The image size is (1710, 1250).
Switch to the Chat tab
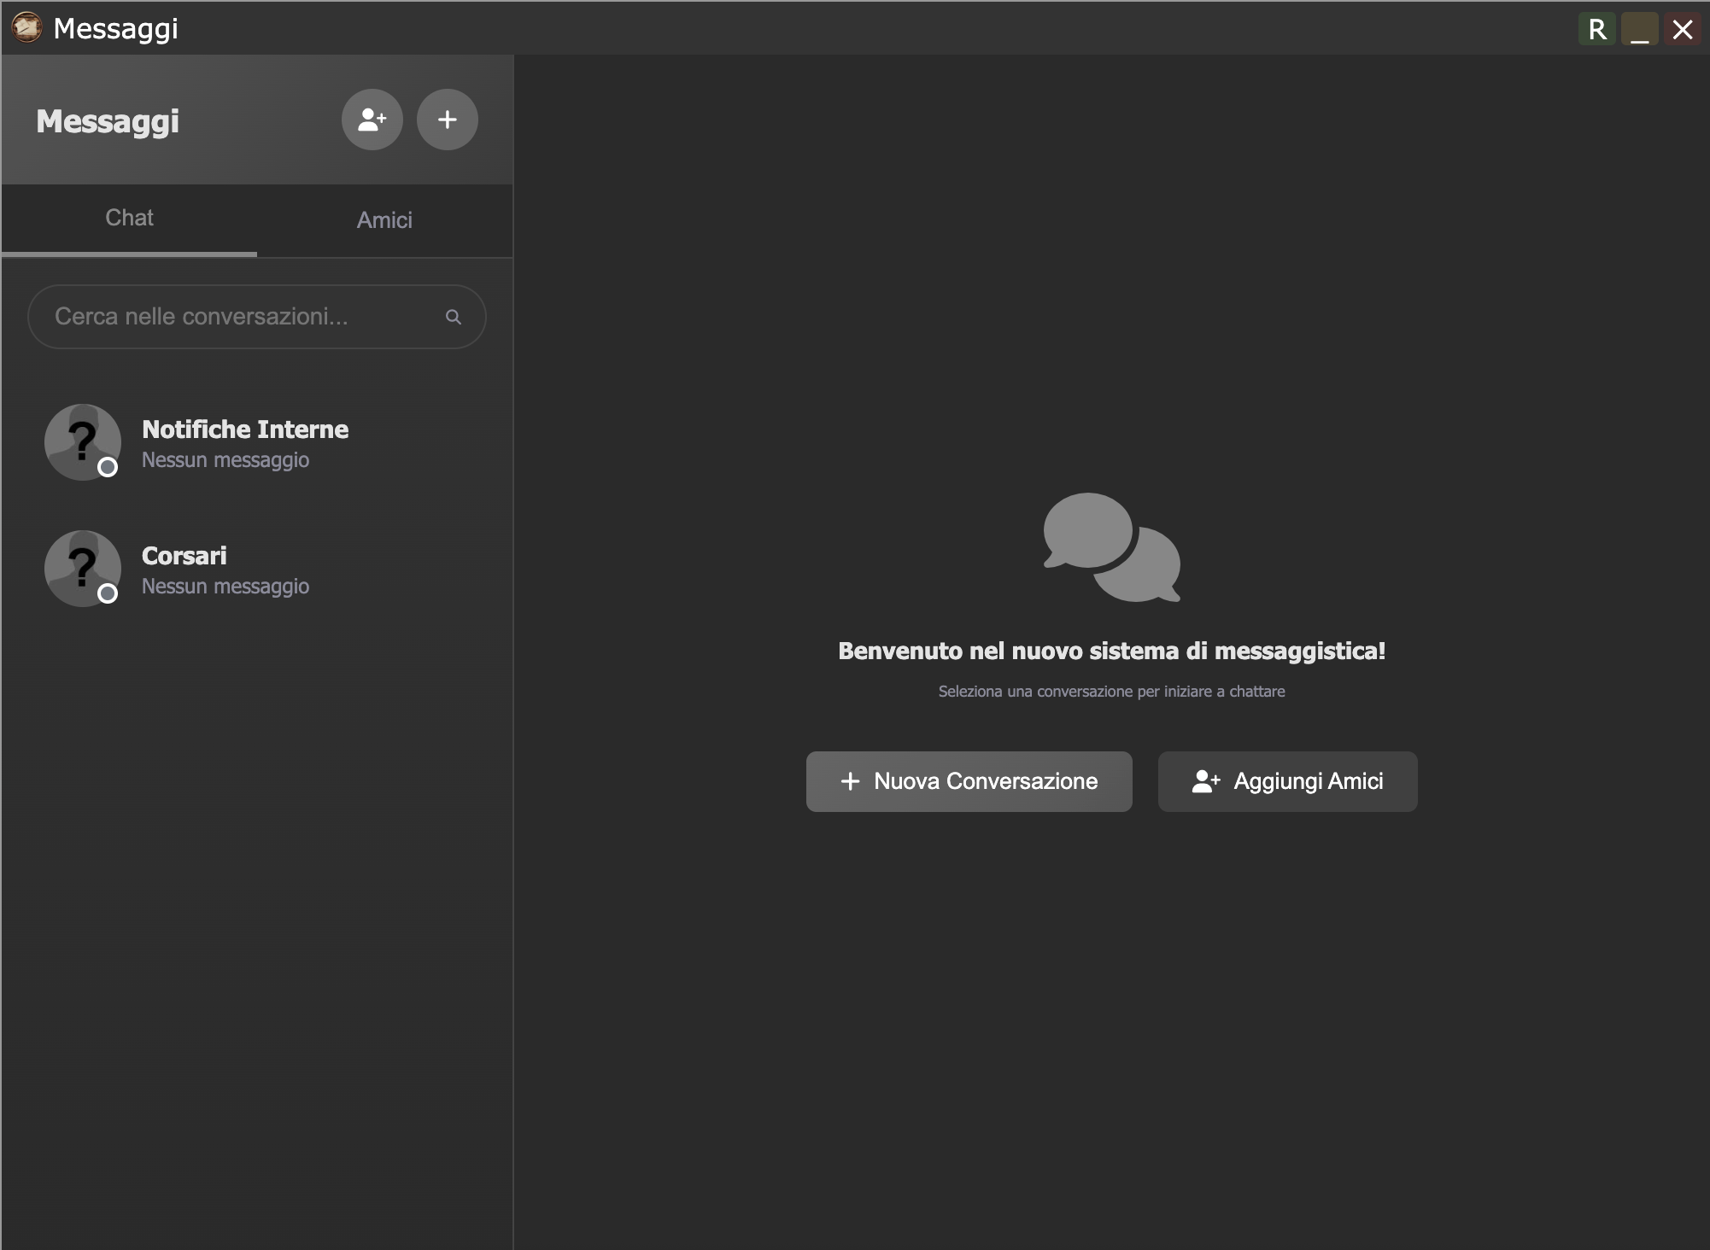[x=129, y=219]
